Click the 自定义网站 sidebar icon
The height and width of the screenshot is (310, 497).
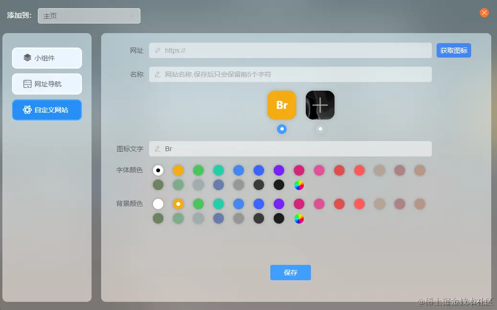point(27,110)
